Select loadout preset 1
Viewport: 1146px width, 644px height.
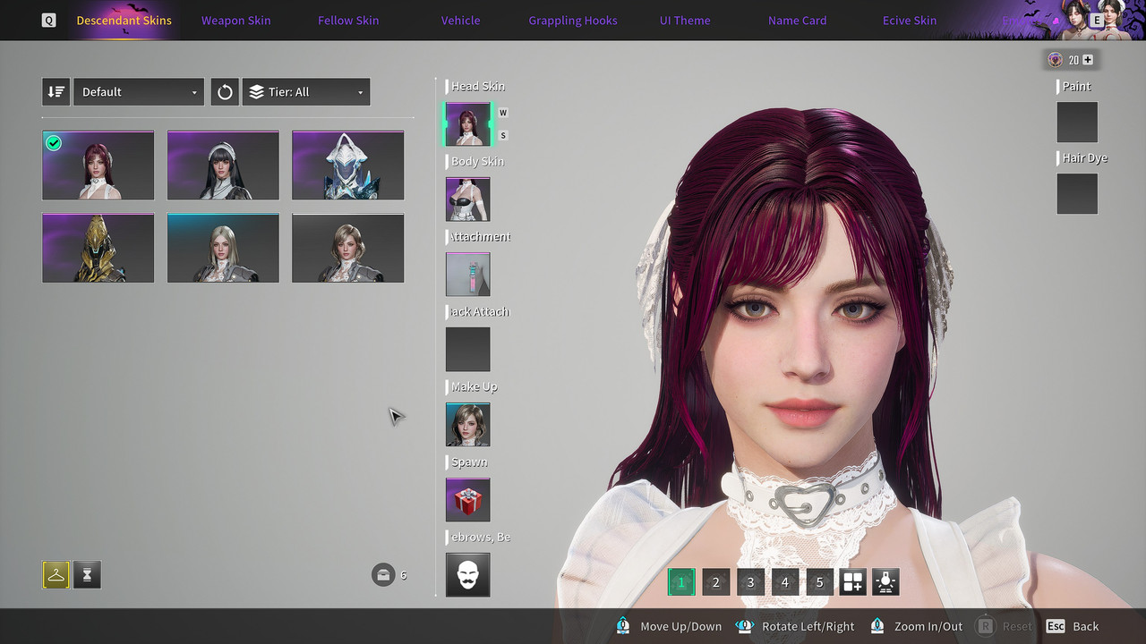pyautogui.click(x=681, y=582)
